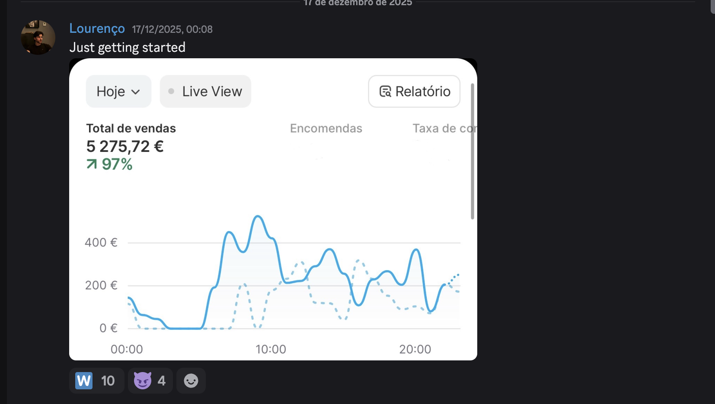Open the add reaction smiley icon
715x404 pixels.
[x=191, y=381]
